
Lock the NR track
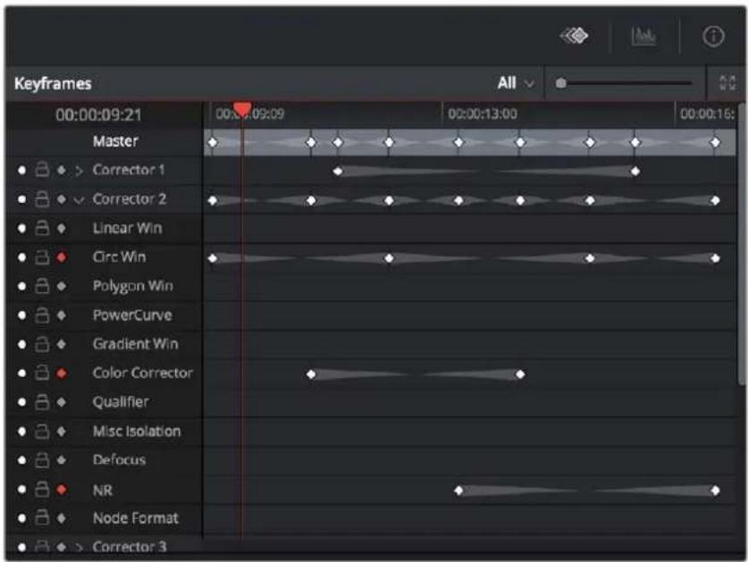pos(42,489)
